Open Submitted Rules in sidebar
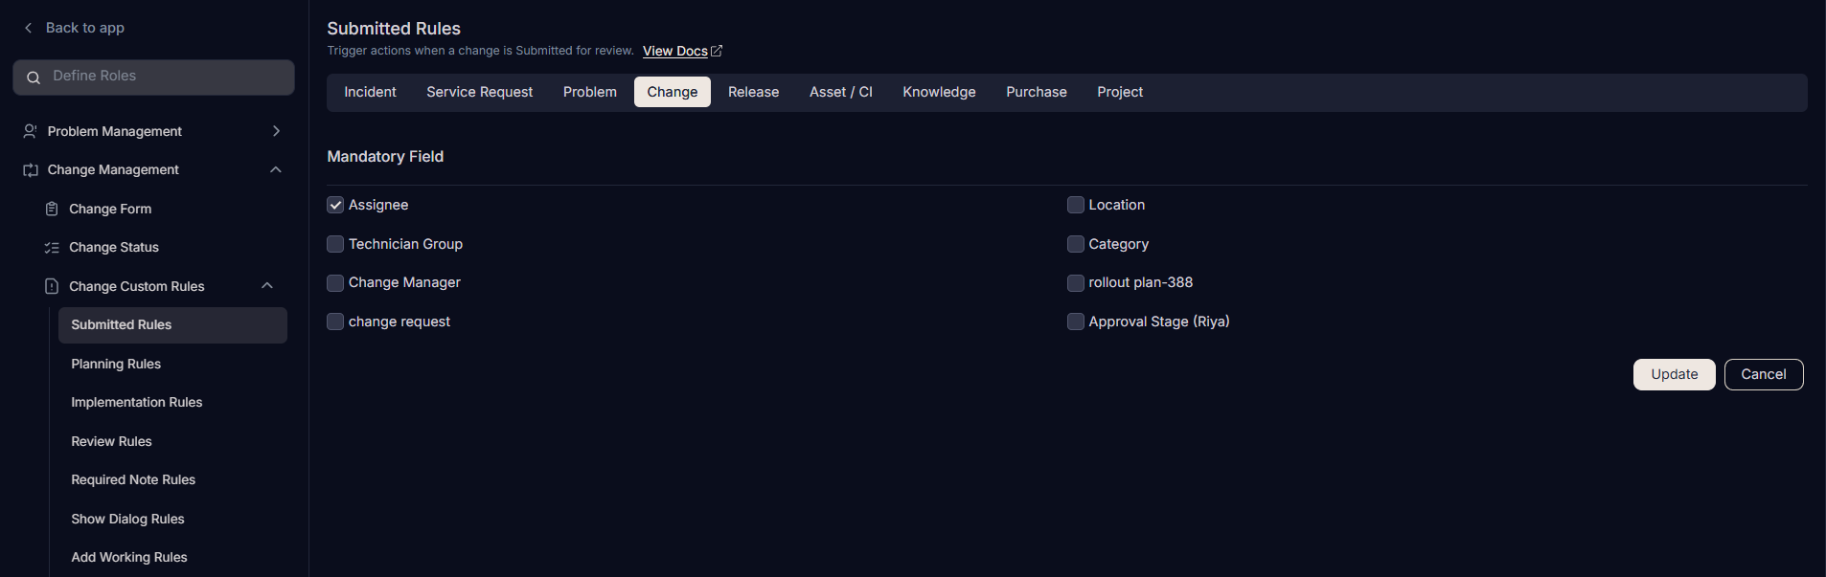The width and height of the screenshot is (1826, 577). 172,325
